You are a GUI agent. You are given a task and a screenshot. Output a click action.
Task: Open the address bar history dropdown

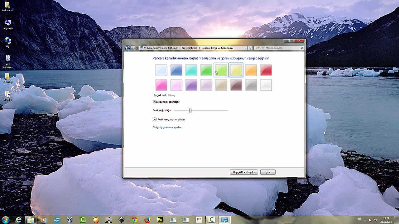pos(245,48)
